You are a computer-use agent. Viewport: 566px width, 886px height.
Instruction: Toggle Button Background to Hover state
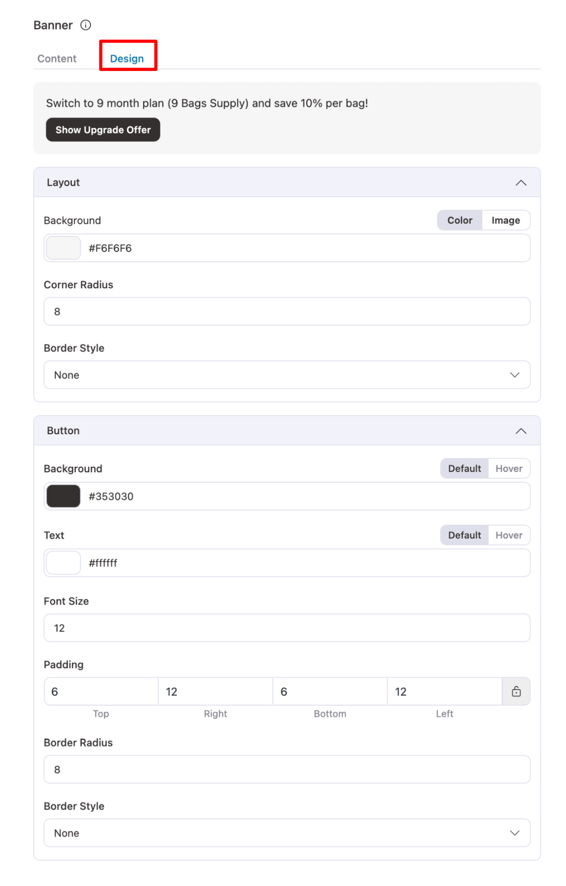coord(508,468)
